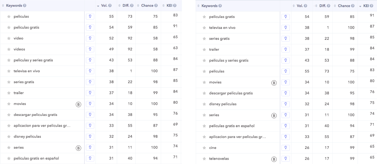Screen dimensions: 377x164
Task: Star the keyword "trailer" in the left table
Action: coord(8,93)
